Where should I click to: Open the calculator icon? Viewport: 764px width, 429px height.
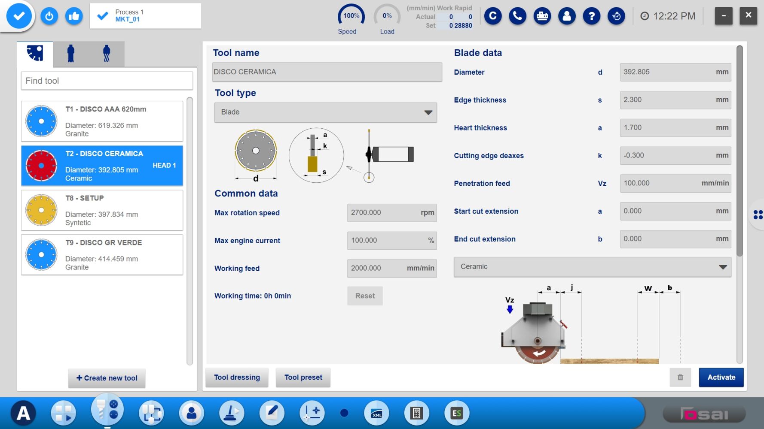coord(416,413)
